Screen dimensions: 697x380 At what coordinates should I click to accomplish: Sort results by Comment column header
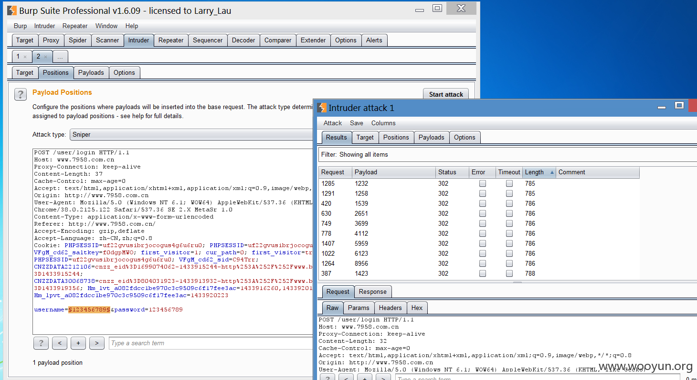tap(598, 172)
